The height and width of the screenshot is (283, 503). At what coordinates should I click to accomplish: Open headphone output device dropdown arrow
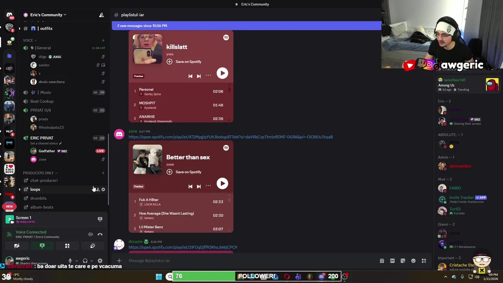click(92, 261)
